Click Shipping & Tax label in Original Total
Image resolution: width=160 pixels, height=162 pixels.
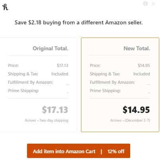coord(23,74)
